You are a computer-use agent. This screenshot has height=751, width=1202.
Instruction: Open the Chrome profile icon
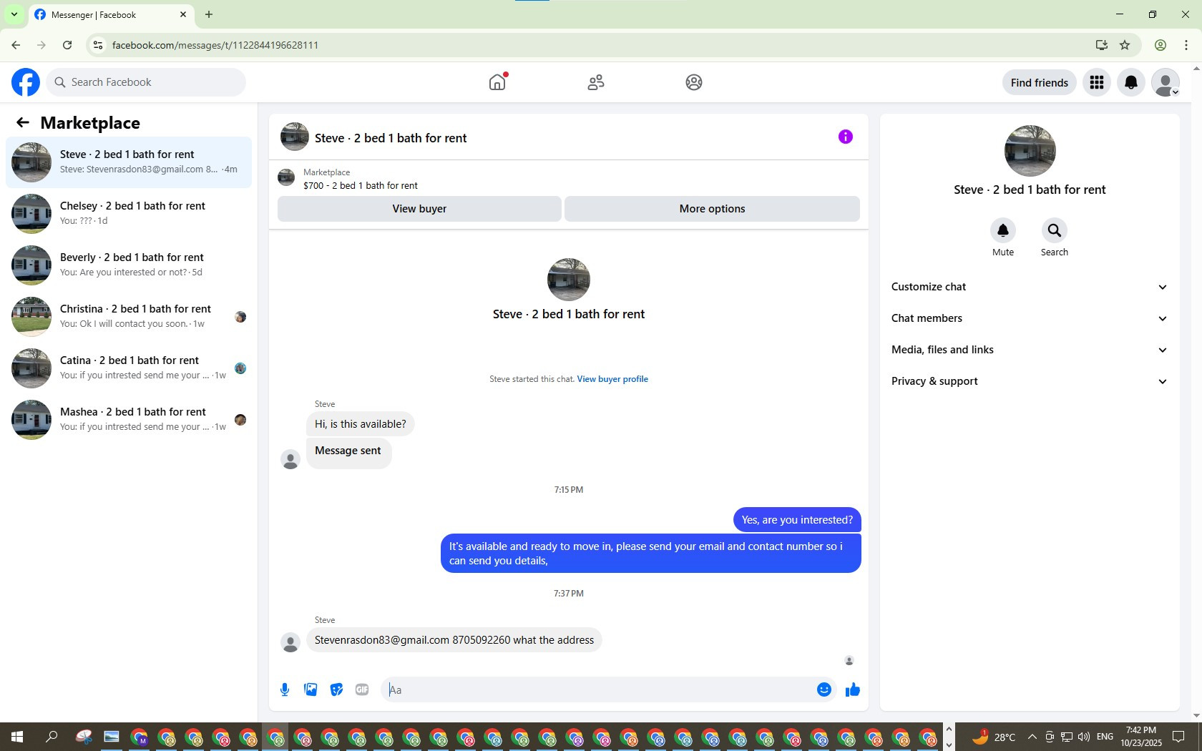(1161, 45)
